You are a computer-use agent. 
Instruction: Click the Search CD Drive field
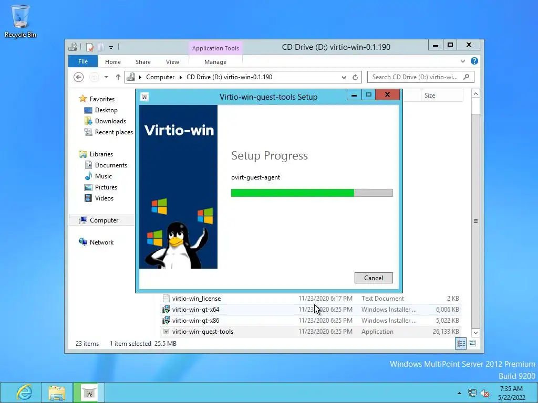[421, 77]
